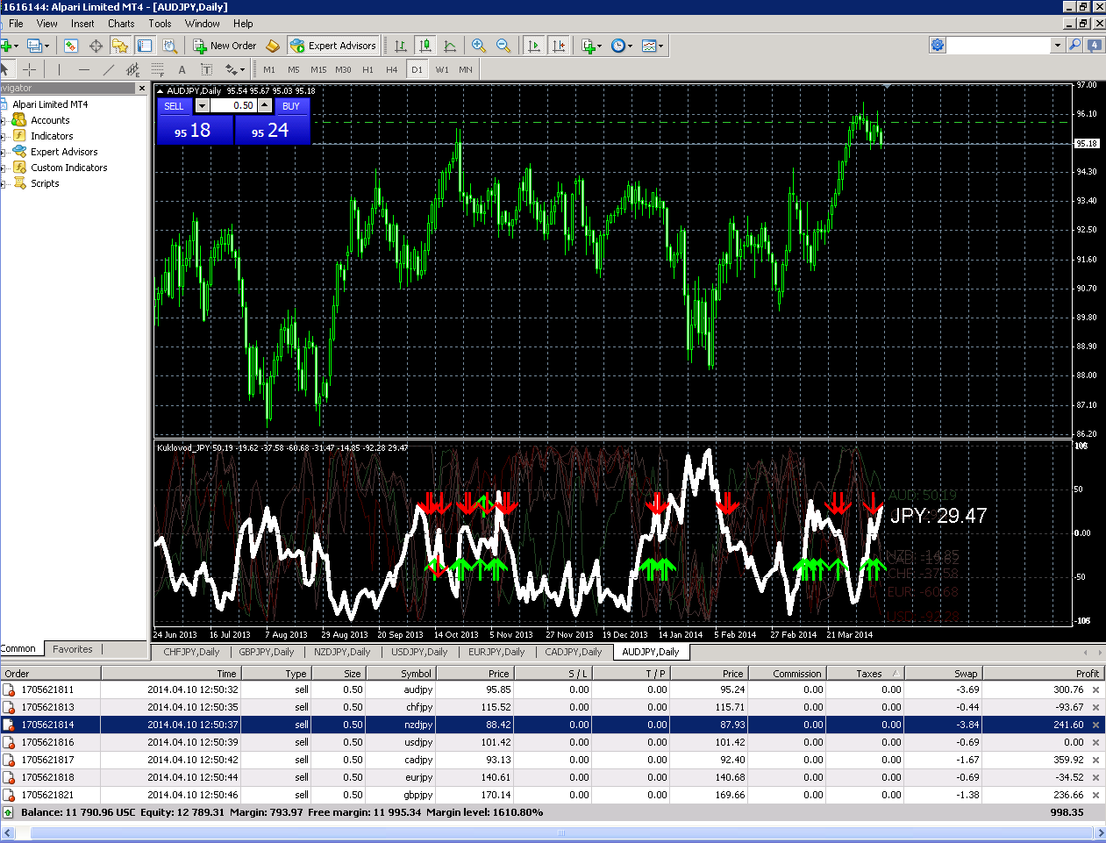Screen dimensions: 1106x843
Task: Open the templates dropdown
Action: point(660,46)
